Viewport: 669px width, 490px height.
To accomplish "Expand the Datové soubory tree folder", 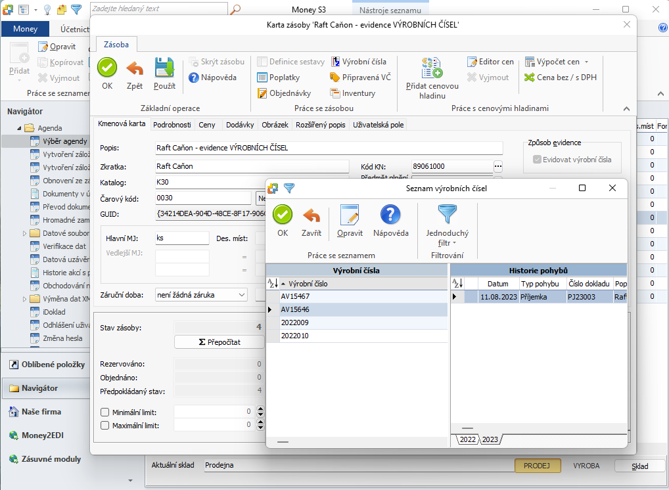I will pyautogui.click(x=24, y=233).
